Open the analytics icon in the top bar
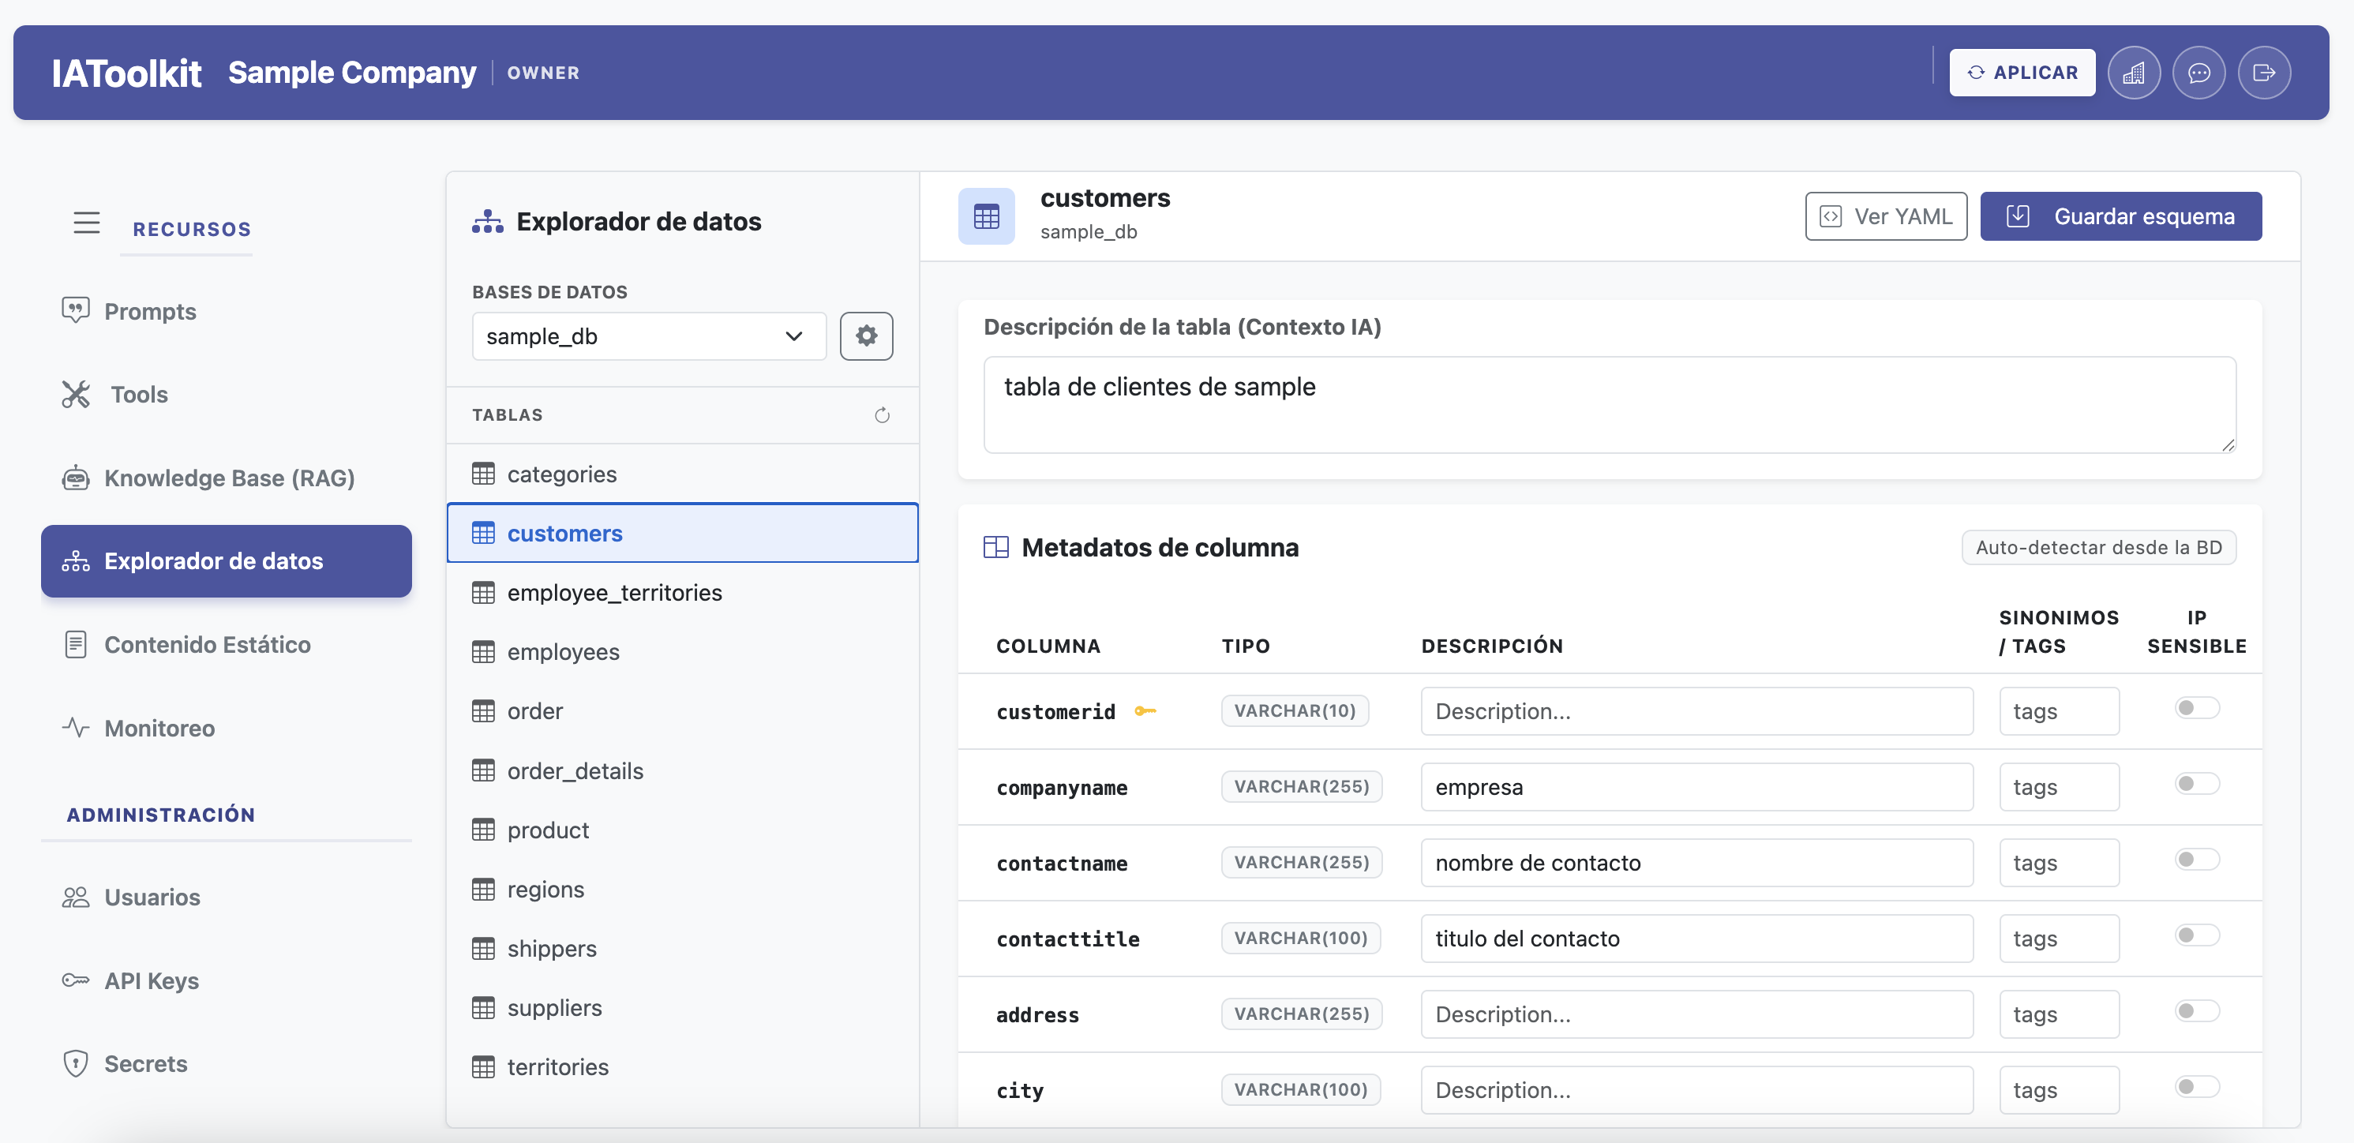 click(2135, 72)
